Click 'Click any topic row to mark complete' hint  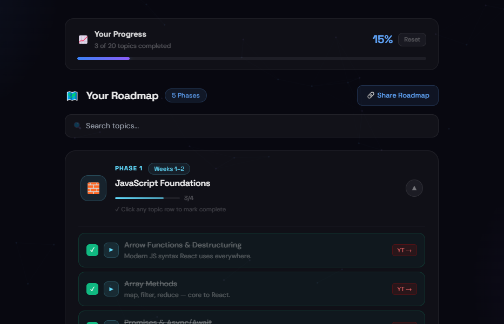[170, 210]
